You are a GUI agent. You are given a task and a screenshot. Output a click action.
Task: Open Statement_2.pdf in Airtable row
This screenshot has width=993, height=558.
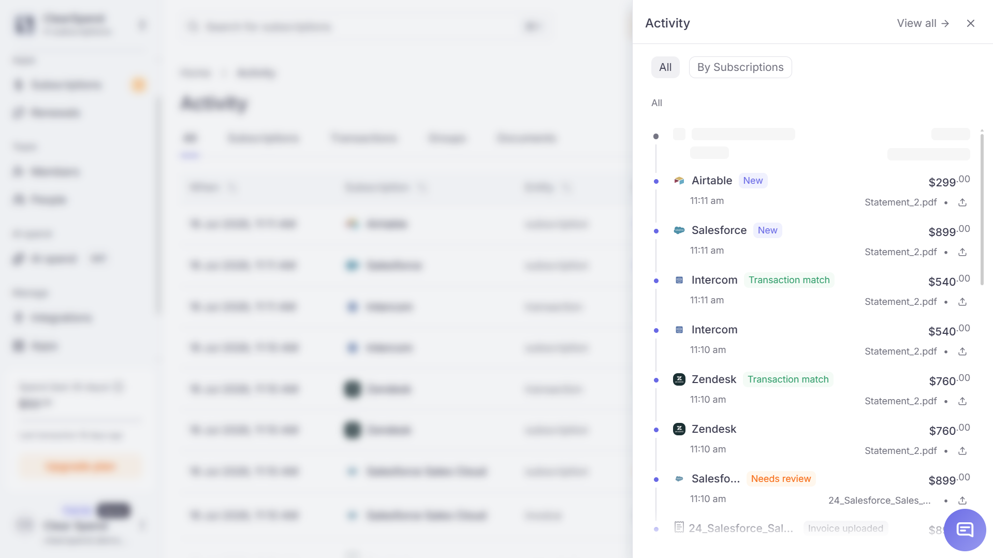[x=901, y=202]
